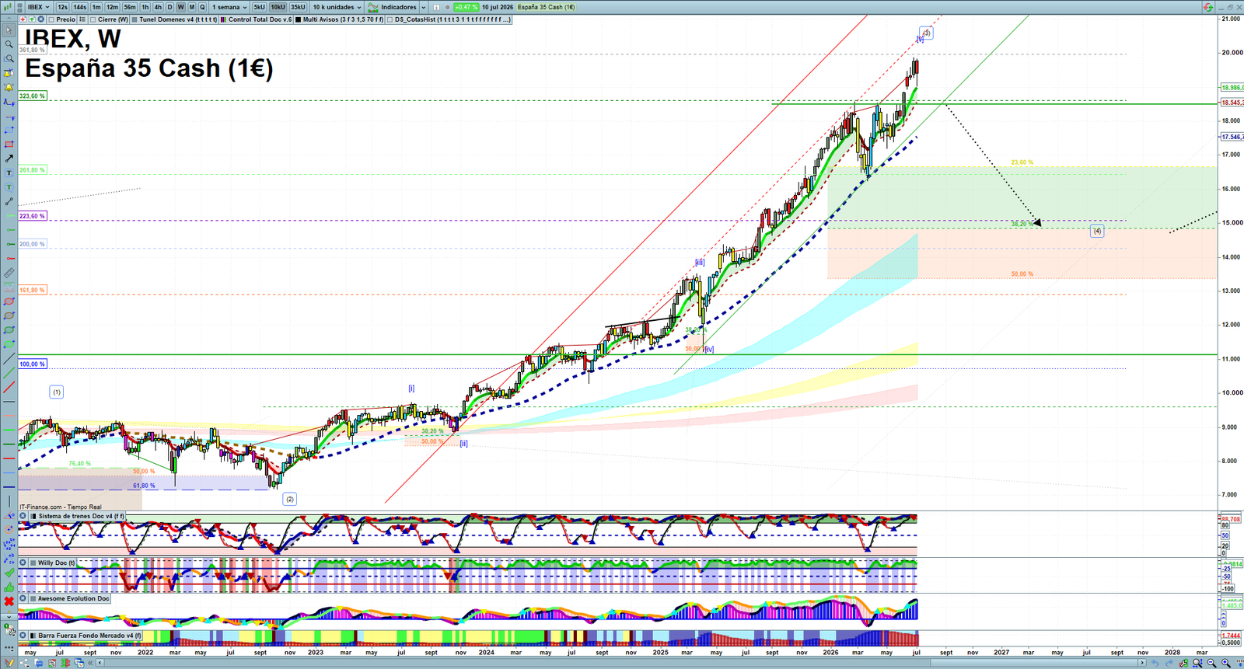Click the red-green icon at top right corner
The image size is (1244, 669).
click(x=1207, y=7)
